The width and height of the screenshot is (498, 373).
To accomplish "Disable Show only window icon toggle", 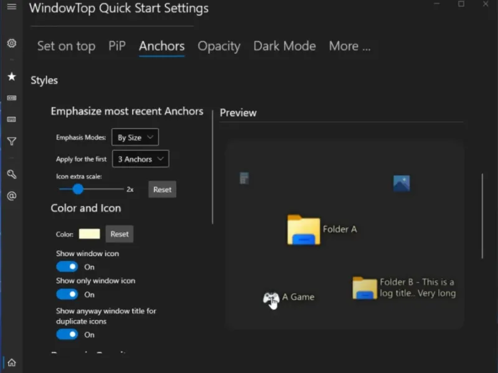I will (x=67, y=294).
